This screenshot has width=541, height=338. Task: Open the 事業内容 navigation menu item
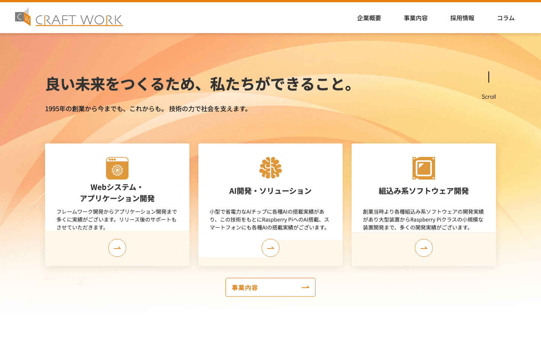tap(416, 18)
